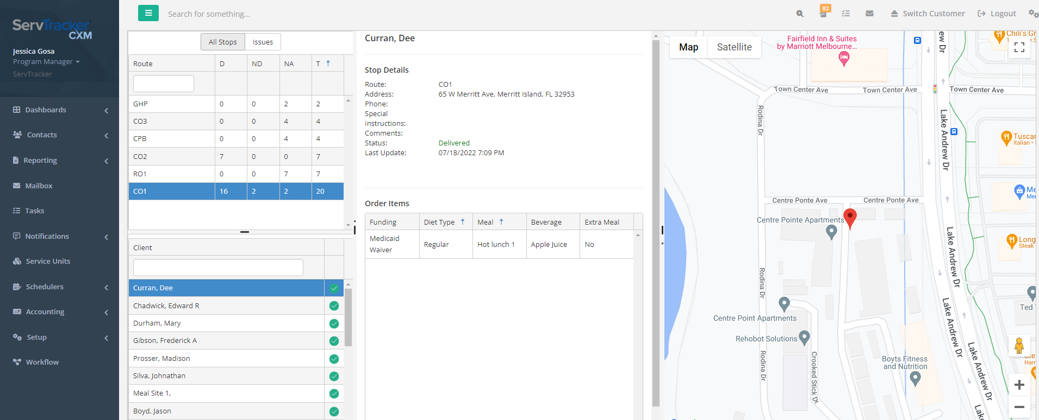Select the CO3 route row
The image size is (1039, 420).
(236, 121)
